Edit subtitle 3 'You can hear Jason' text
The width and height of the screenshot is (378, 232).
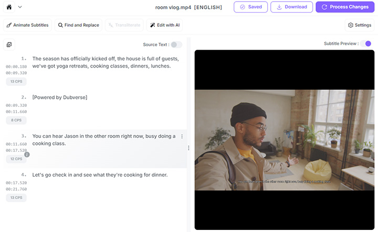[x=104, y=140]
